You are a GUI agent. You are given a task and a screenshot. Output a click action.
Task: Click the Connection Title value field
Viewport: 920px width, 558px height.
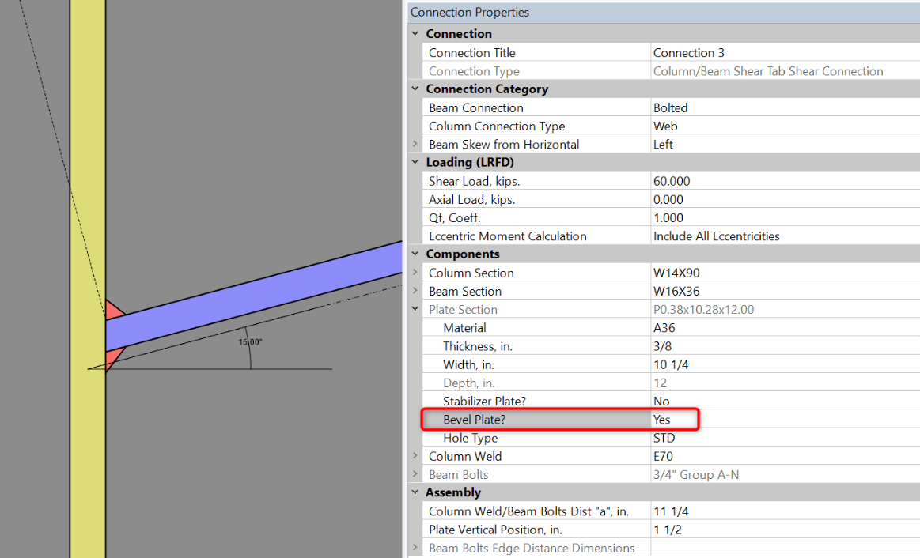[x=783, y=53]
